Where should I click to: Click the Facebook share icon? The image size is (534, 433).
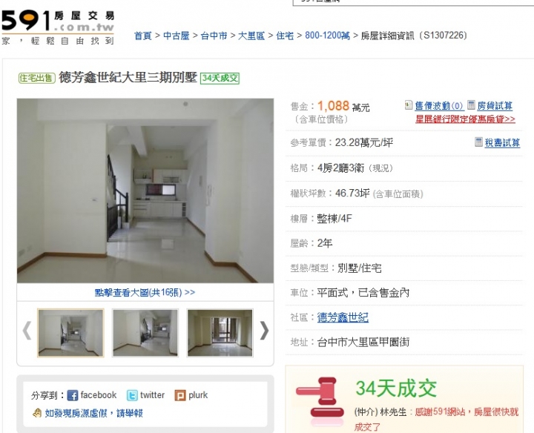coord(73,395)
